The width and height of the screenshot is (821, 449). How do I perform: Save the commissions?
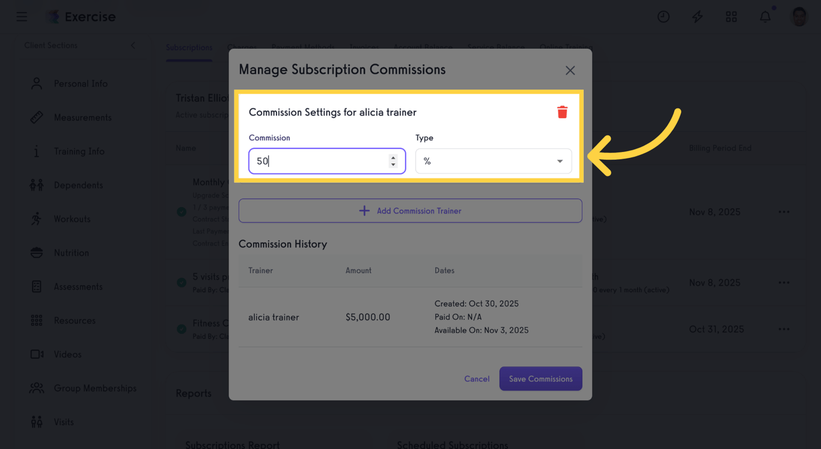tap(540, 379)
